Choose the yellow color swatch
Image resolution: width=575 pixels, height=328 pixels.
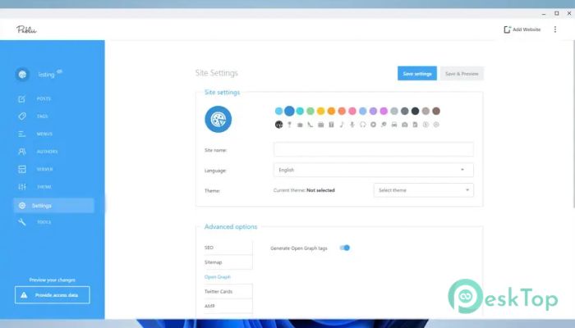tap(321, 111)
